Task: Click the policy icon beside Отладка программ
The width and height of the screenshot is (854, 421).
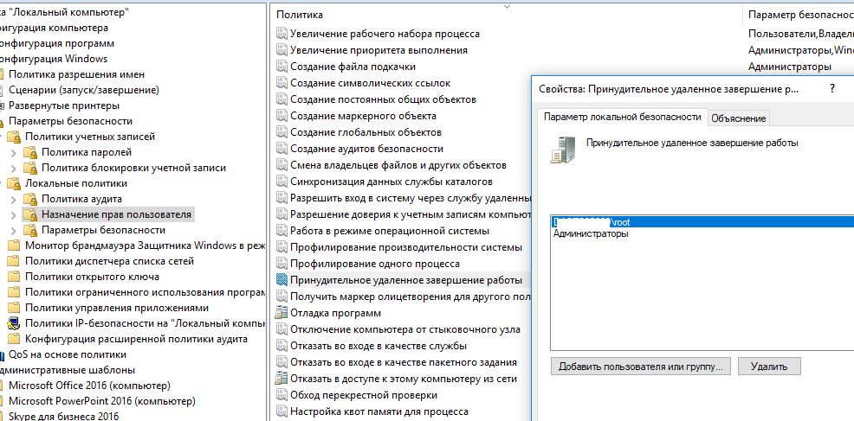Action: click(x=281, y=313)
